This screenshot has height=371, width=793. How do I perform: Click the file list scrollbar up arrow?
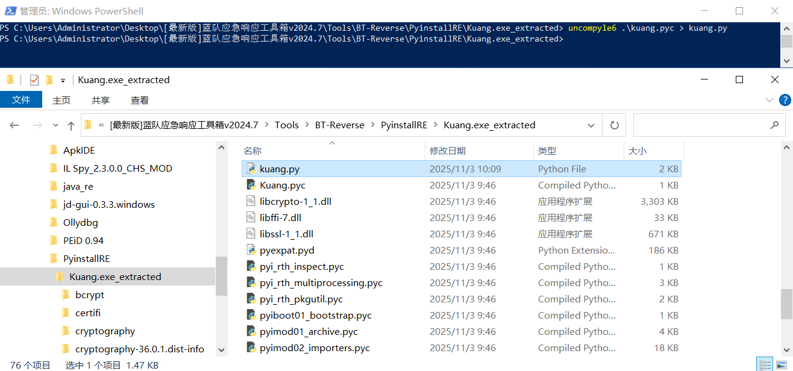[x=786, y=146]
